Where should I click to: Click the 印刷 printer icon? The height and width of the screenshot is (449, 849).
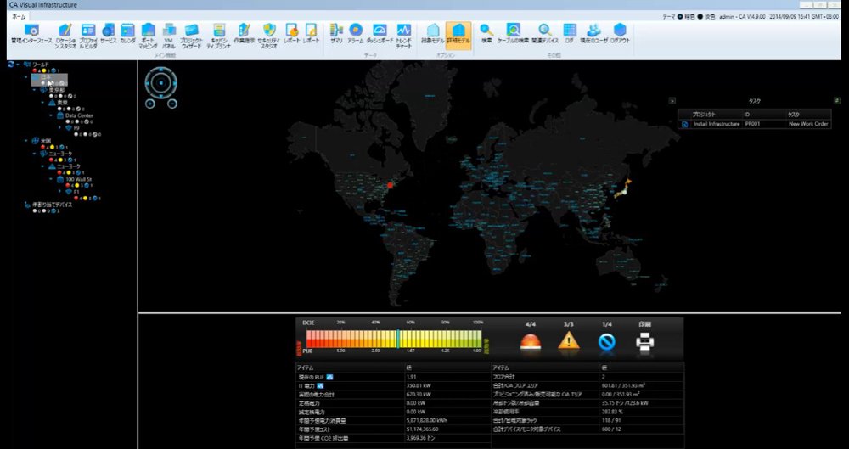[x=645, y=342]
